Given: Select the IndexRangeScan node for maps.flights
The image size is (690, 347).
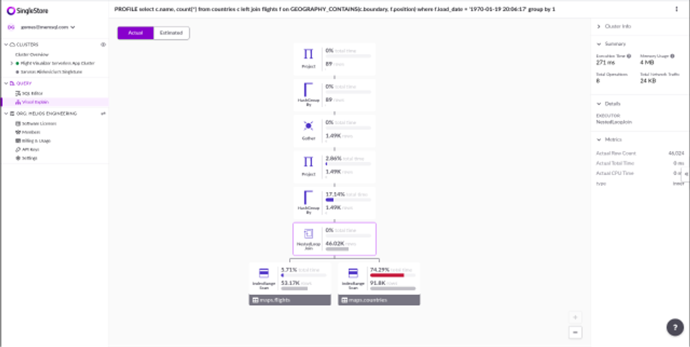Looking at the screenshot, I should point(290,278).
